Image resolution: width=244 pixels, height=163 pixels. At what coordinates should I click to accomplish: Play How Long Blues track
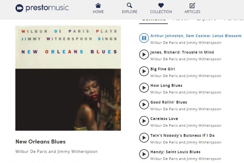tap(144, 88)
